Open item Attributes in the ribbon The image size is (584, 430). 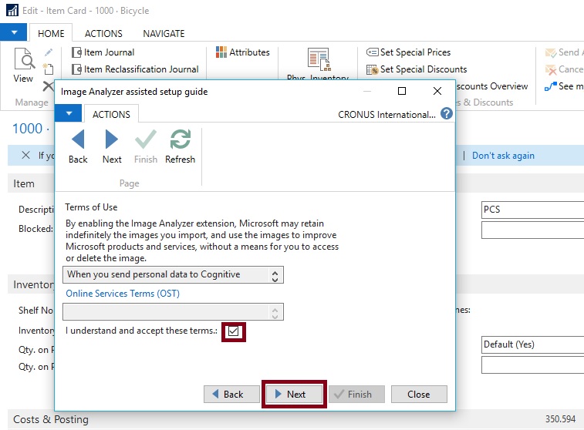pyautogui.click(x=242, y=52)
